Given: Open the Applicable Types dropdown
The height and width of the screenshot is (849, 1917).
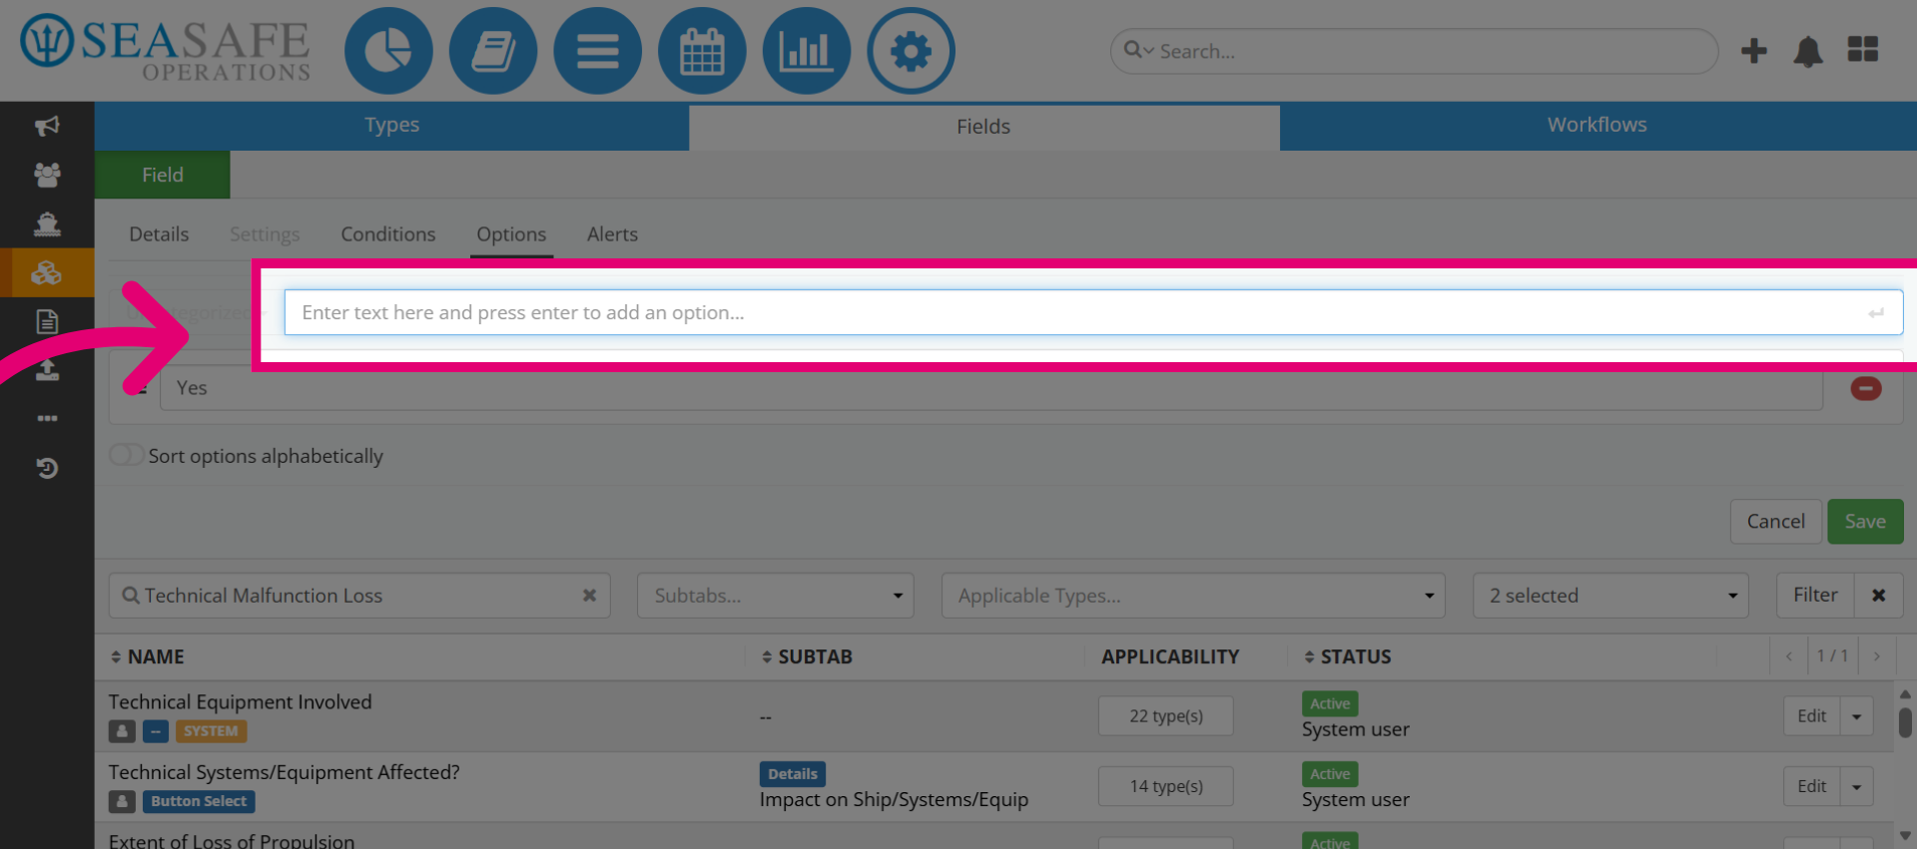Looking at the screenshot, I should tap(1193, 596).
